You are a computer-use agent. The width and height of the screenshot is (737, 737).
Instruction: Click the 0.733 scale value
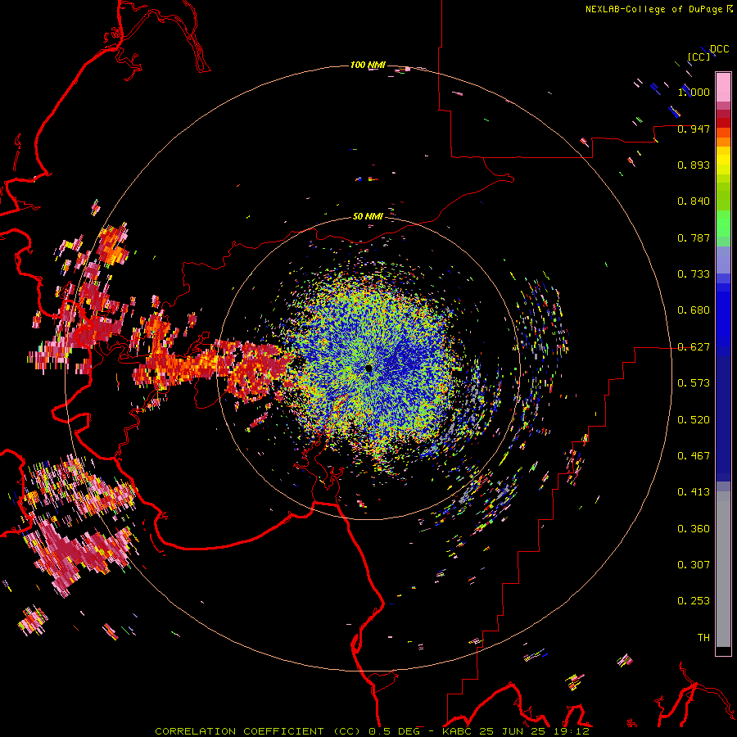[694, 274]
